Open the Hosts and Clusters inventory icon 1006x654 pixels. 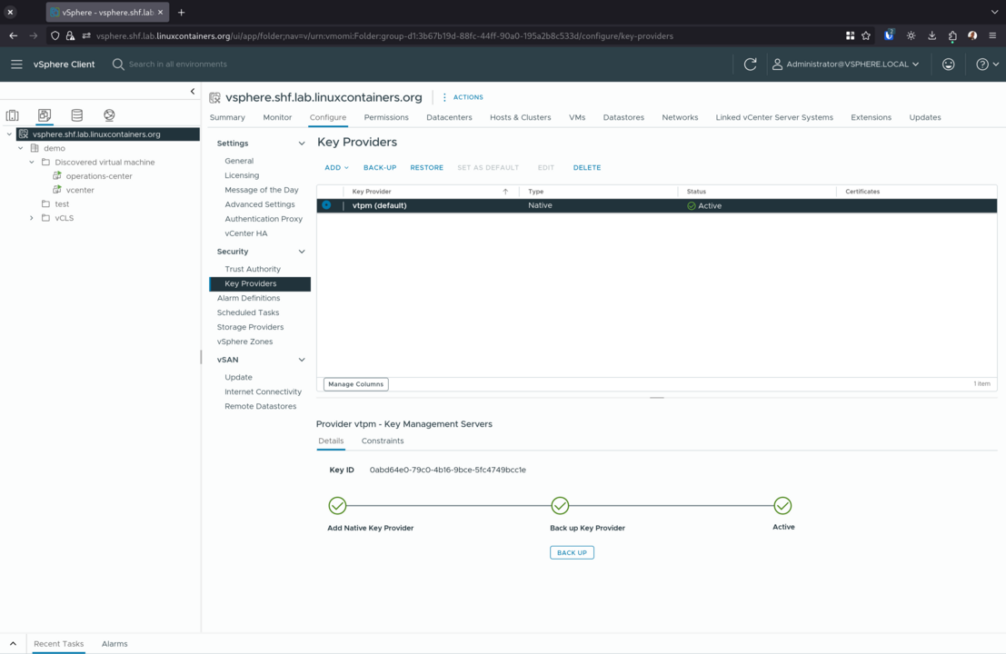(13, 115)
